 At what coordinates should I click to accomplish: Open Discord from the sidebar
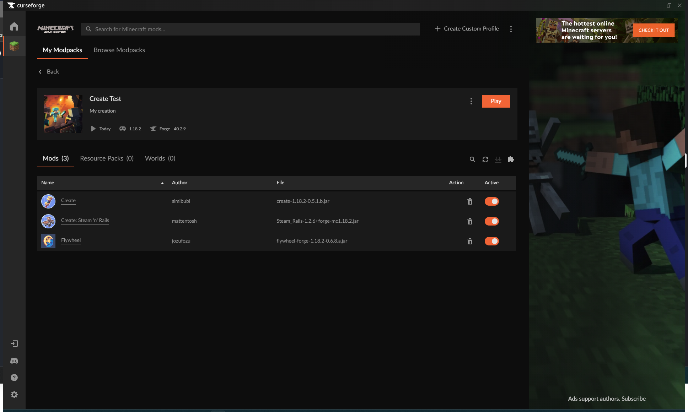tap(14, 360)
